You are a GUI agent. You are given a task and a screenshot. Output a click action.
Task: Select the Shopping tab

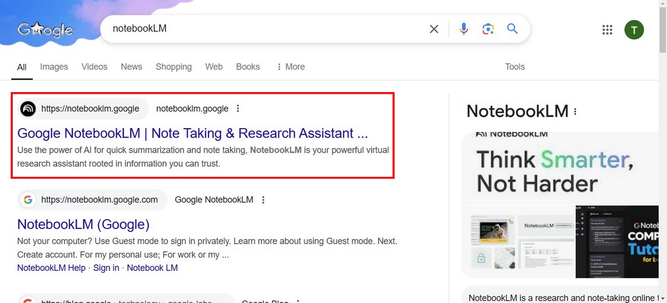coord(173,67)
